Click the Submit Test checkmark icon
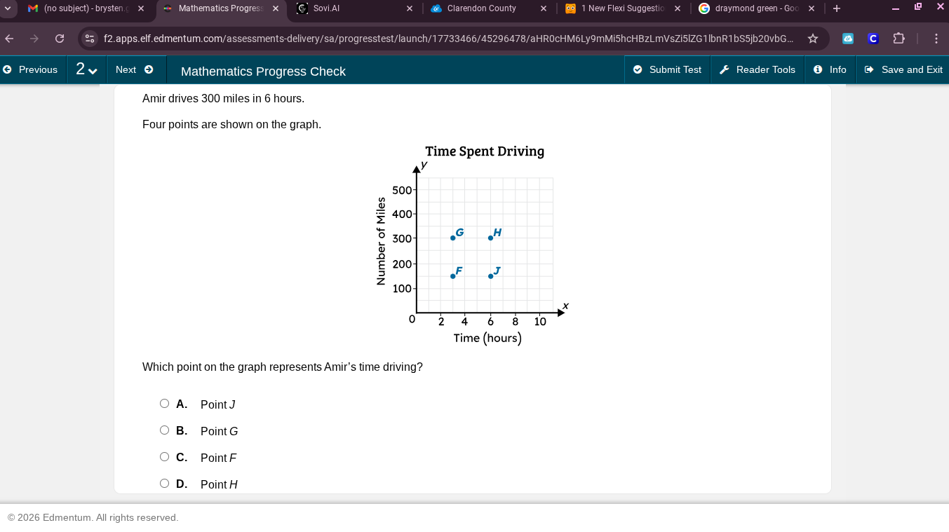 (x=638, y=69)
